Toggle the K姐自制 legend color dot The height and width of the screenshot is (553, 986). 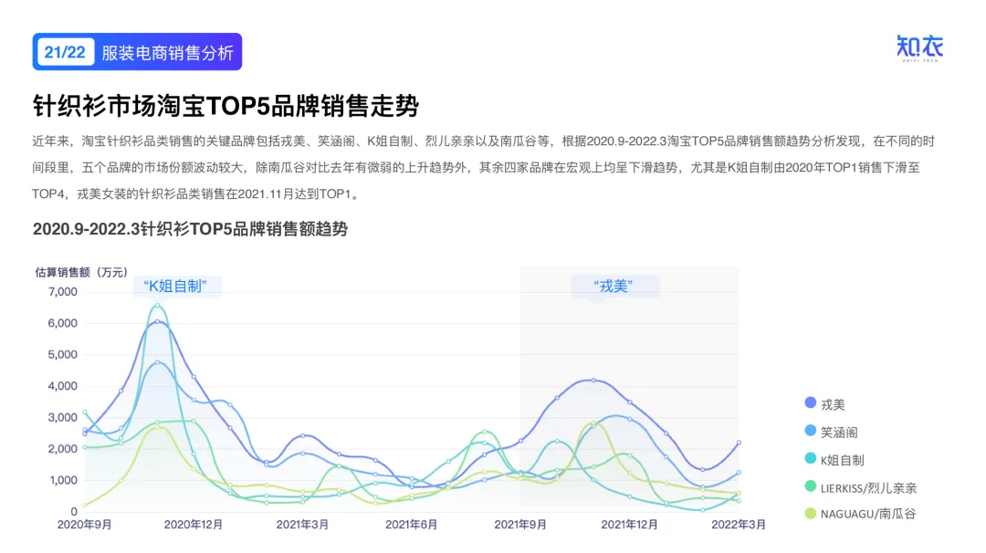tap(811, 458)
